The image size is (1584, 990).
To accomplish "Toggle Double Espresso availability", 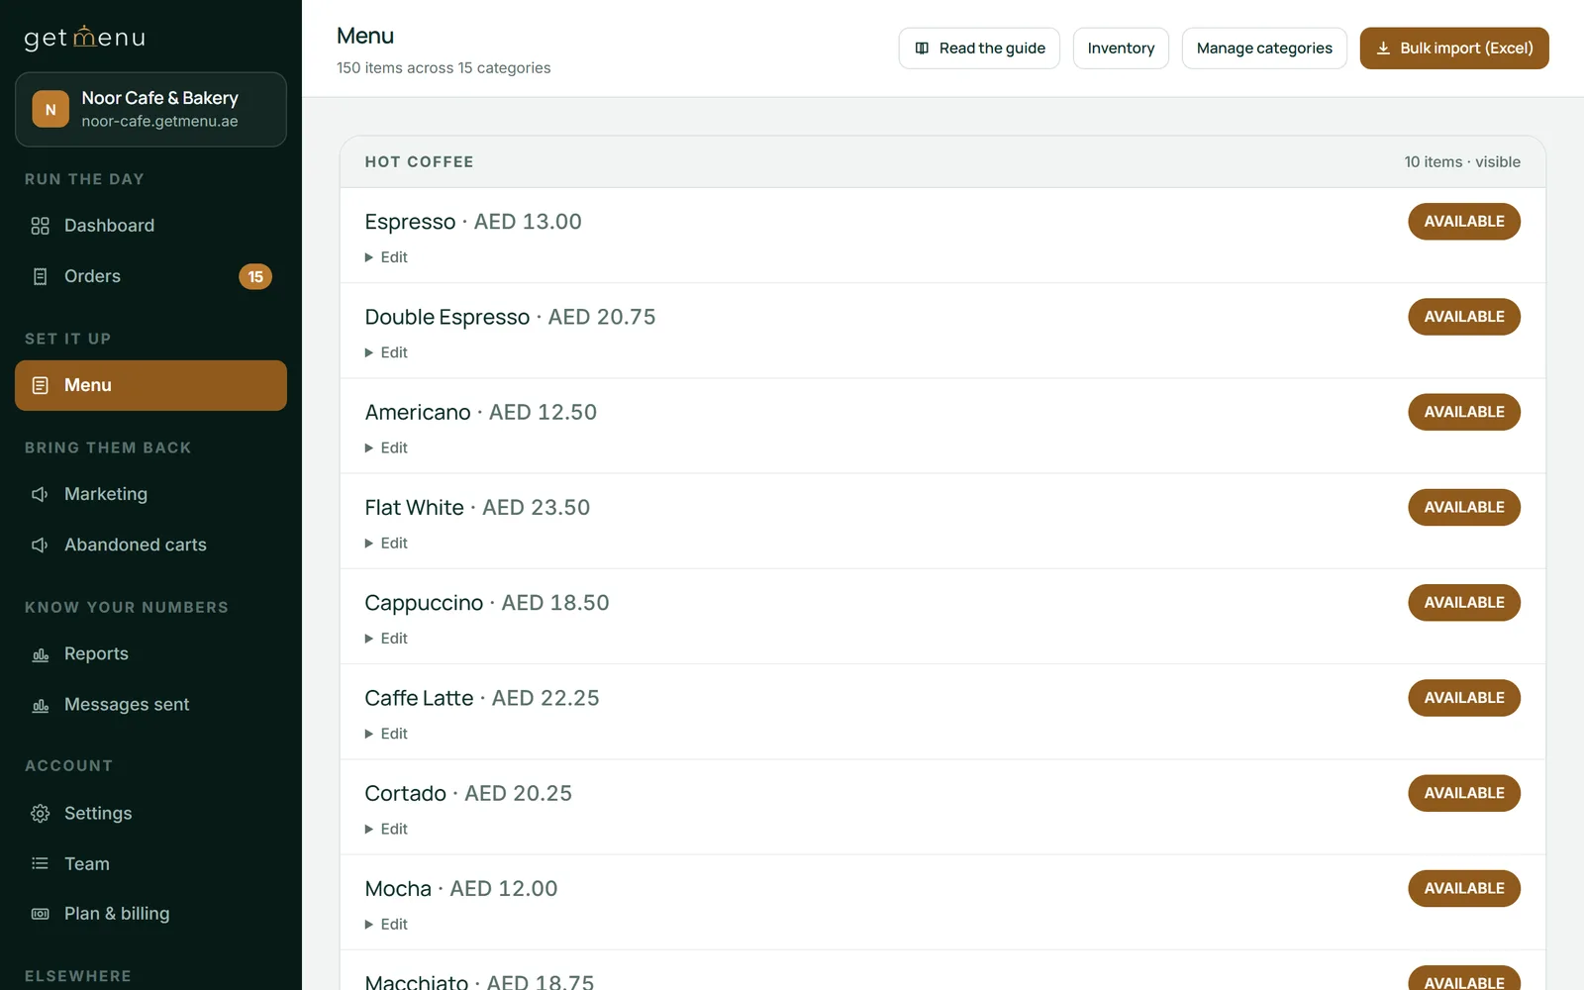I will click(x=1464, y=317).
